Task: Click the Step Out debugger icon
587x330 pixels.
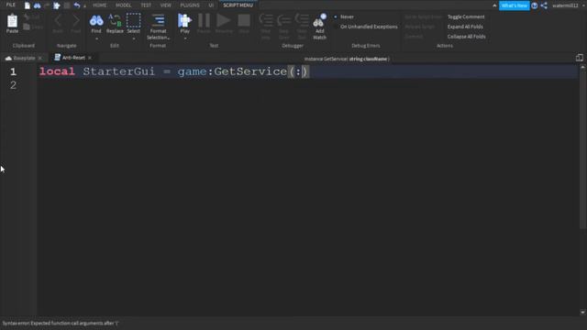Action: [302, 20]
